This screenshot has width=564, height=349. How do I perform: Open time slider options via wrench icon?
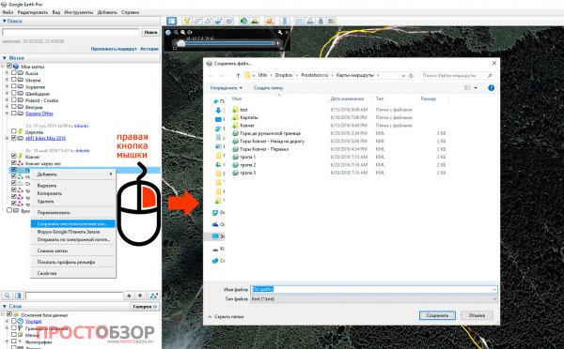click(x=280, y=32)
